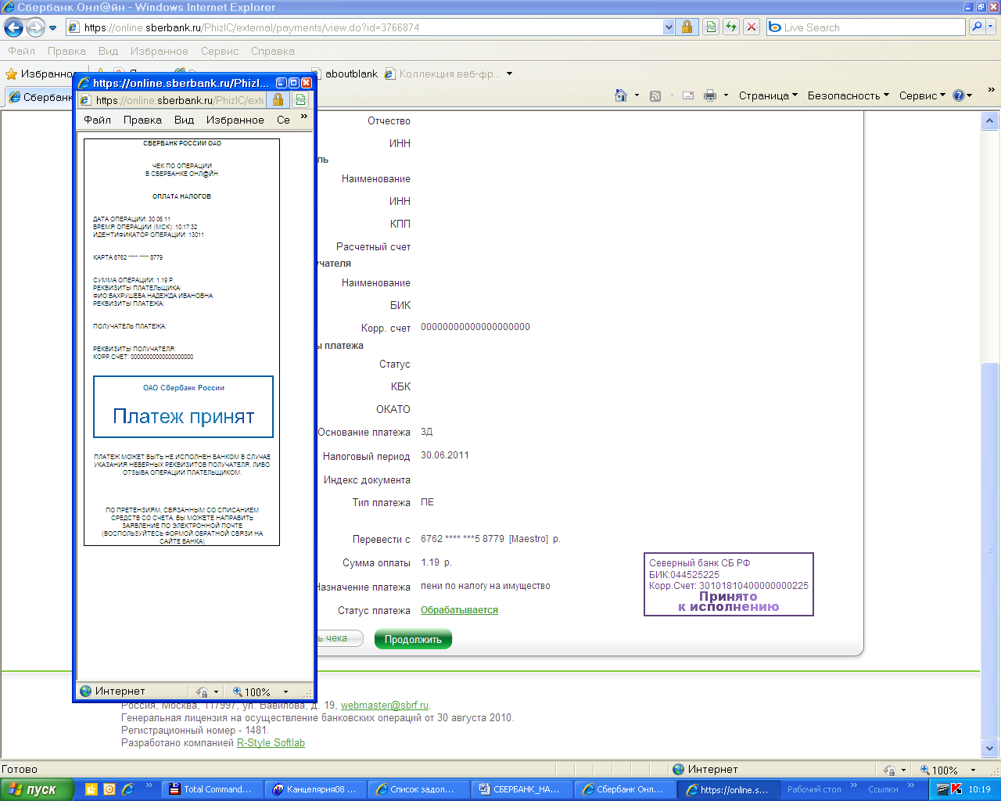Open the R-Style Softlab link
The height and width of the screenshot is (801, 1001).
coord(271,742)
